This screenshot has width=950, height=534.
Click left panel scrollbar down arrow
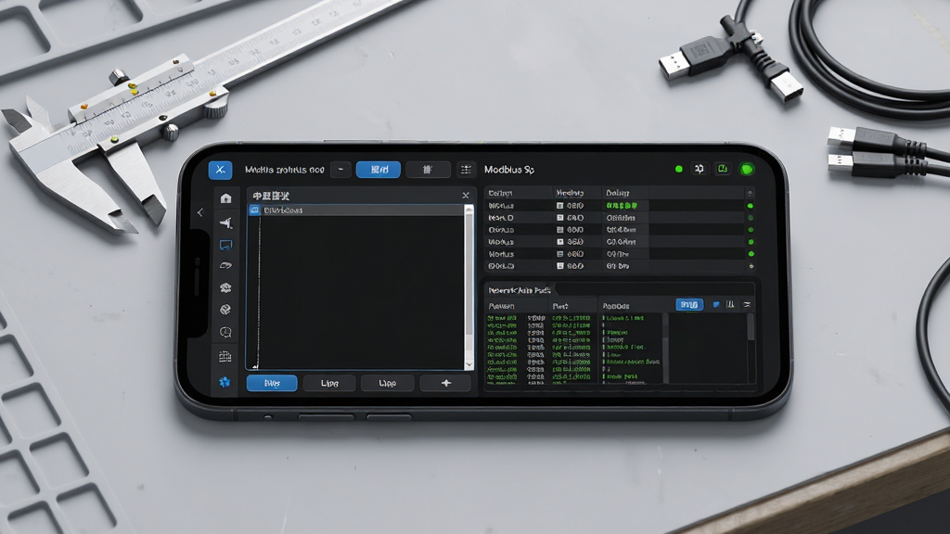(x=469, y=365)
